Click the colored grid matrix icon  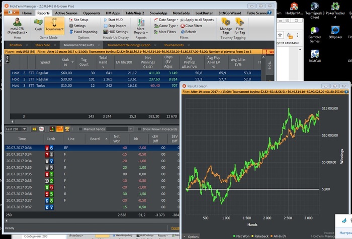[52, 129]
